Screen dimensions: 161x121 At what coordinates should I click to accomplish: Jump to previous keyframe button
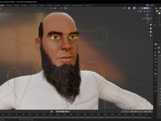(59, 112)
